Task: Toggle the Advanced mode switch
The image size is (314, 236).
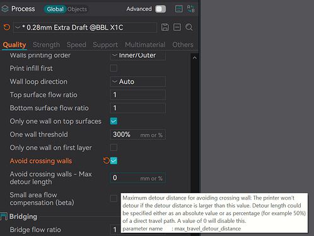Action: point(161,9)
